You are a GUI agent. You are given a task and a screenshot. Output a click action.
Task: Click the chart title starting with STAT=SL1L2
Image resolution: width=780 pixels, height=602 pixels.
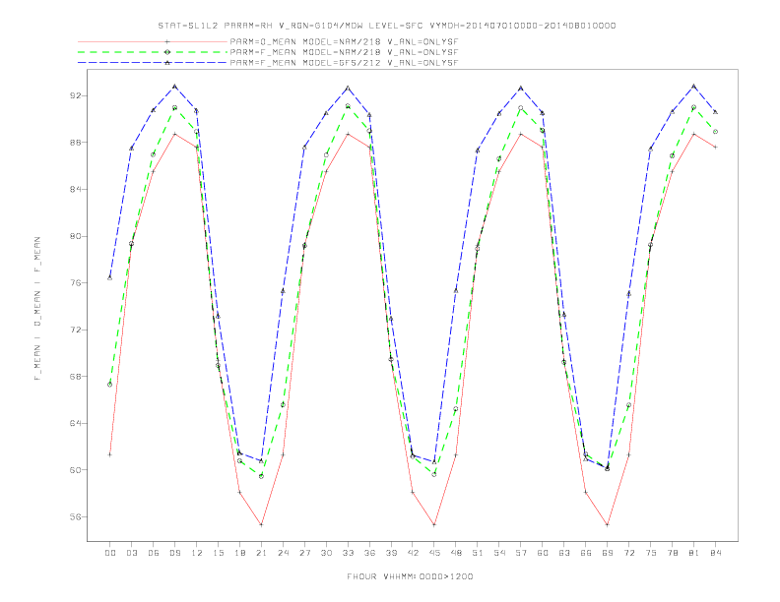click(x=386, y=26)
